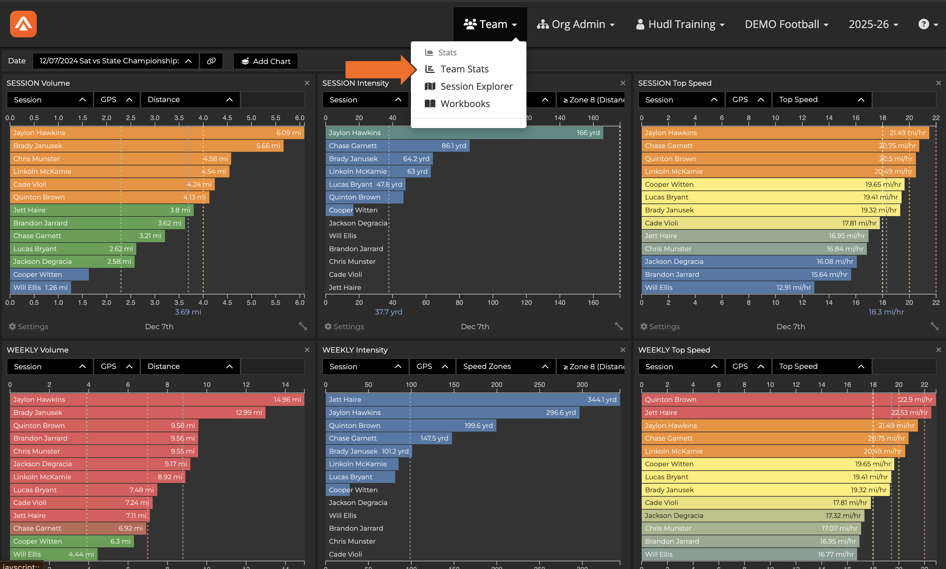Close the WEEKLY Intensity chart

click(623, 350)
